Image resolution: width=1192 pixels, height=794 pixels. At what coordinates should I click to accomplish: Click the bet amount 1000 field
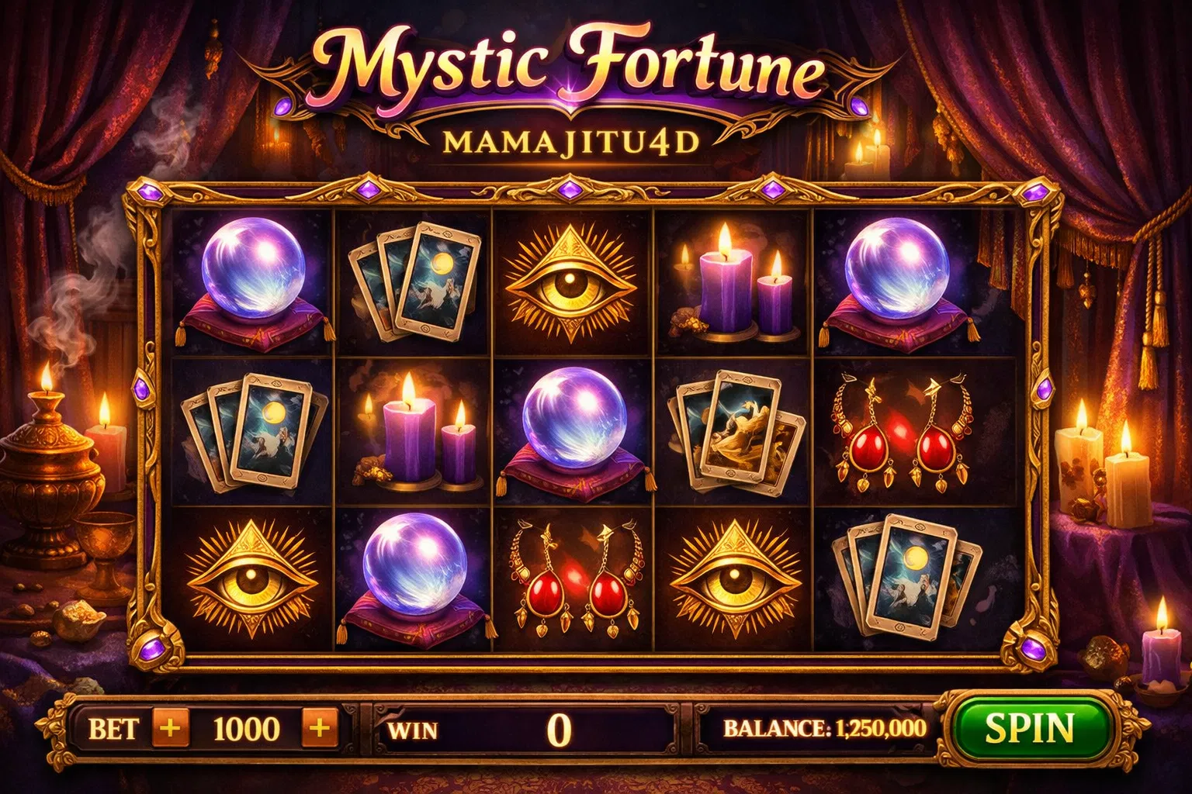(246, 729)
